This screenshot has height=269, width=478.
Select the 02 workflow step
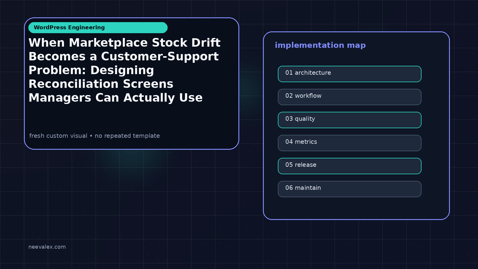[350, 97]
